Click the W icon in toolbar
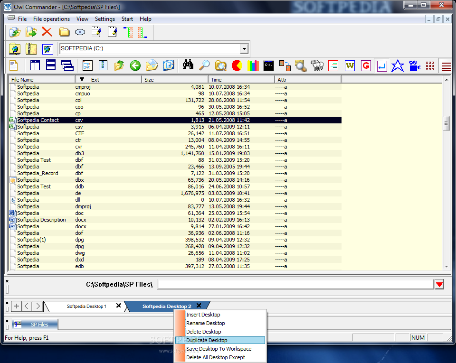 [x=350, y=65]
